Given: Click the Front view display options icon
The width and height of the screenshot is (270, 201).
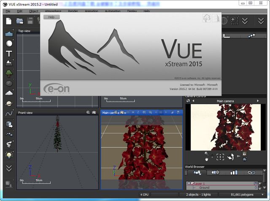Looking at the screenshot, I should click(88, 113).
